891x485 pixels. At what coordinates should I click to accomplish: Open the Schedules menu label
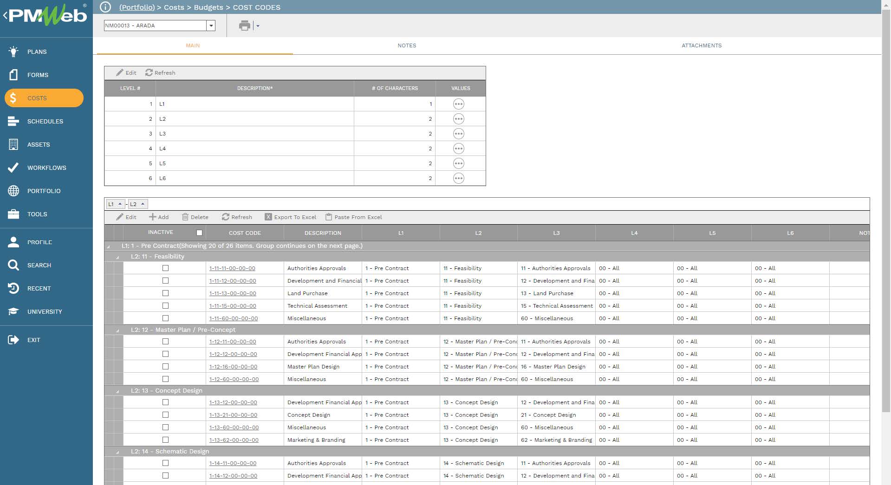coord(45,121)
